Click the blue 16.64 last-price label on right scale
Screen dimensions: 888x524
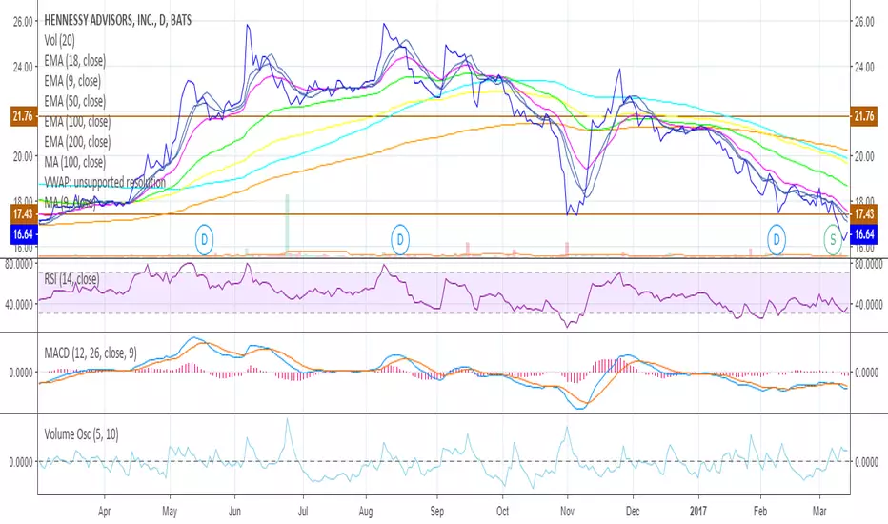863,234
